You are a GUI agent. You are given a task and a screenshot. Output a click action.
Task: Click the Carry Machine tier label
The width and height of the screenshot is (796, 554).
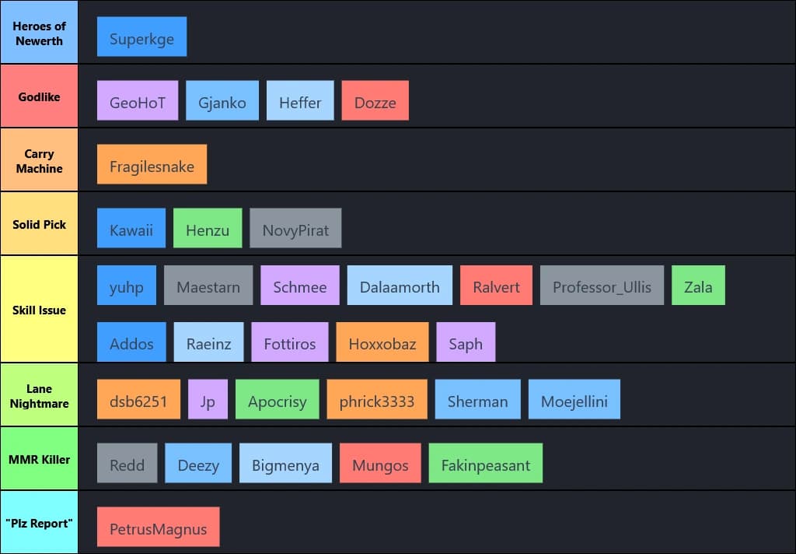point(39,160)
